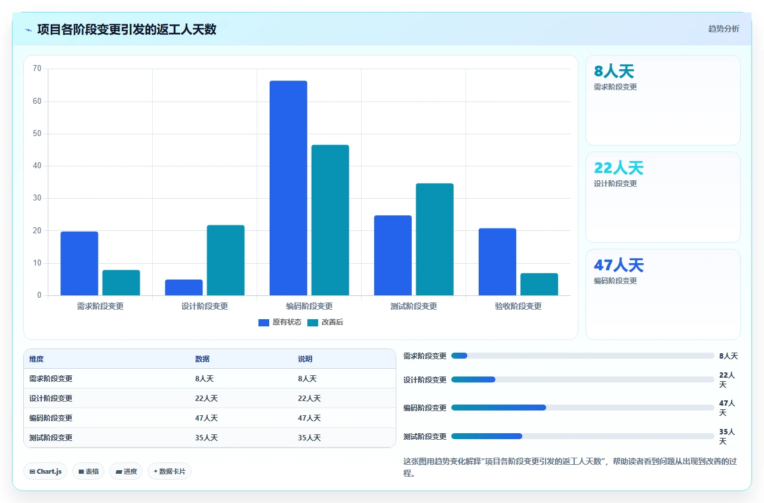Click the 测试阶段变更 progress bar
This screenshot has width=764, height=503.
pos(583,436)
